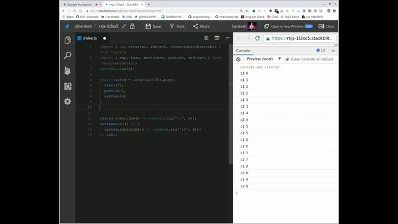Image resolution: width=398 pixels, height=224 pixels.
Task: Toggle Clear console on reload checkbox
Action: (287, 59)
